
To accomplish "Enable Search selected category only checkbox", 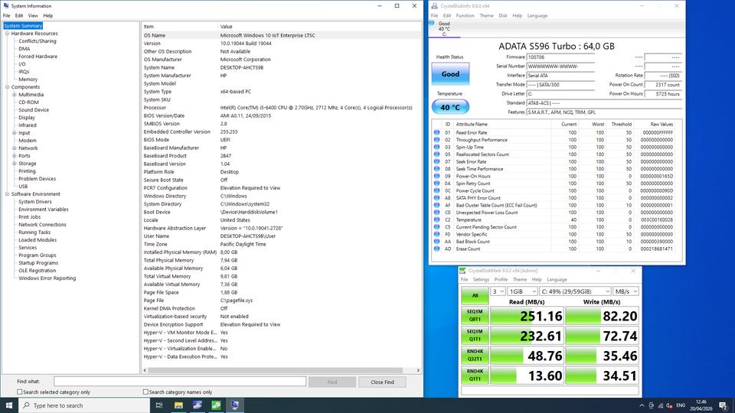I will [20, 392].
